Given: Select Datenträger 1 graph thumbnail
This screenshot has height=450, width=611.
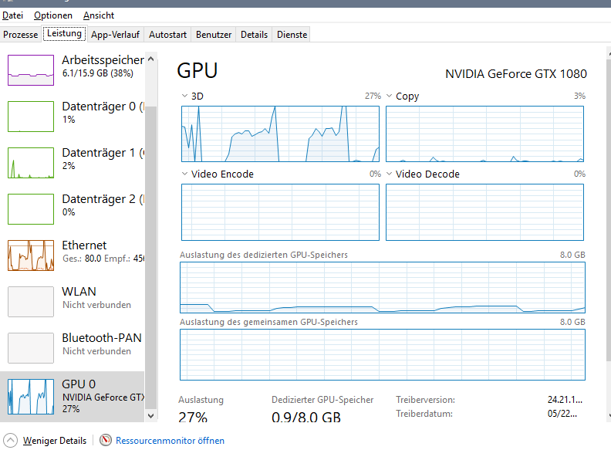Looking at the screenshot, I should [x=31, y=163].
